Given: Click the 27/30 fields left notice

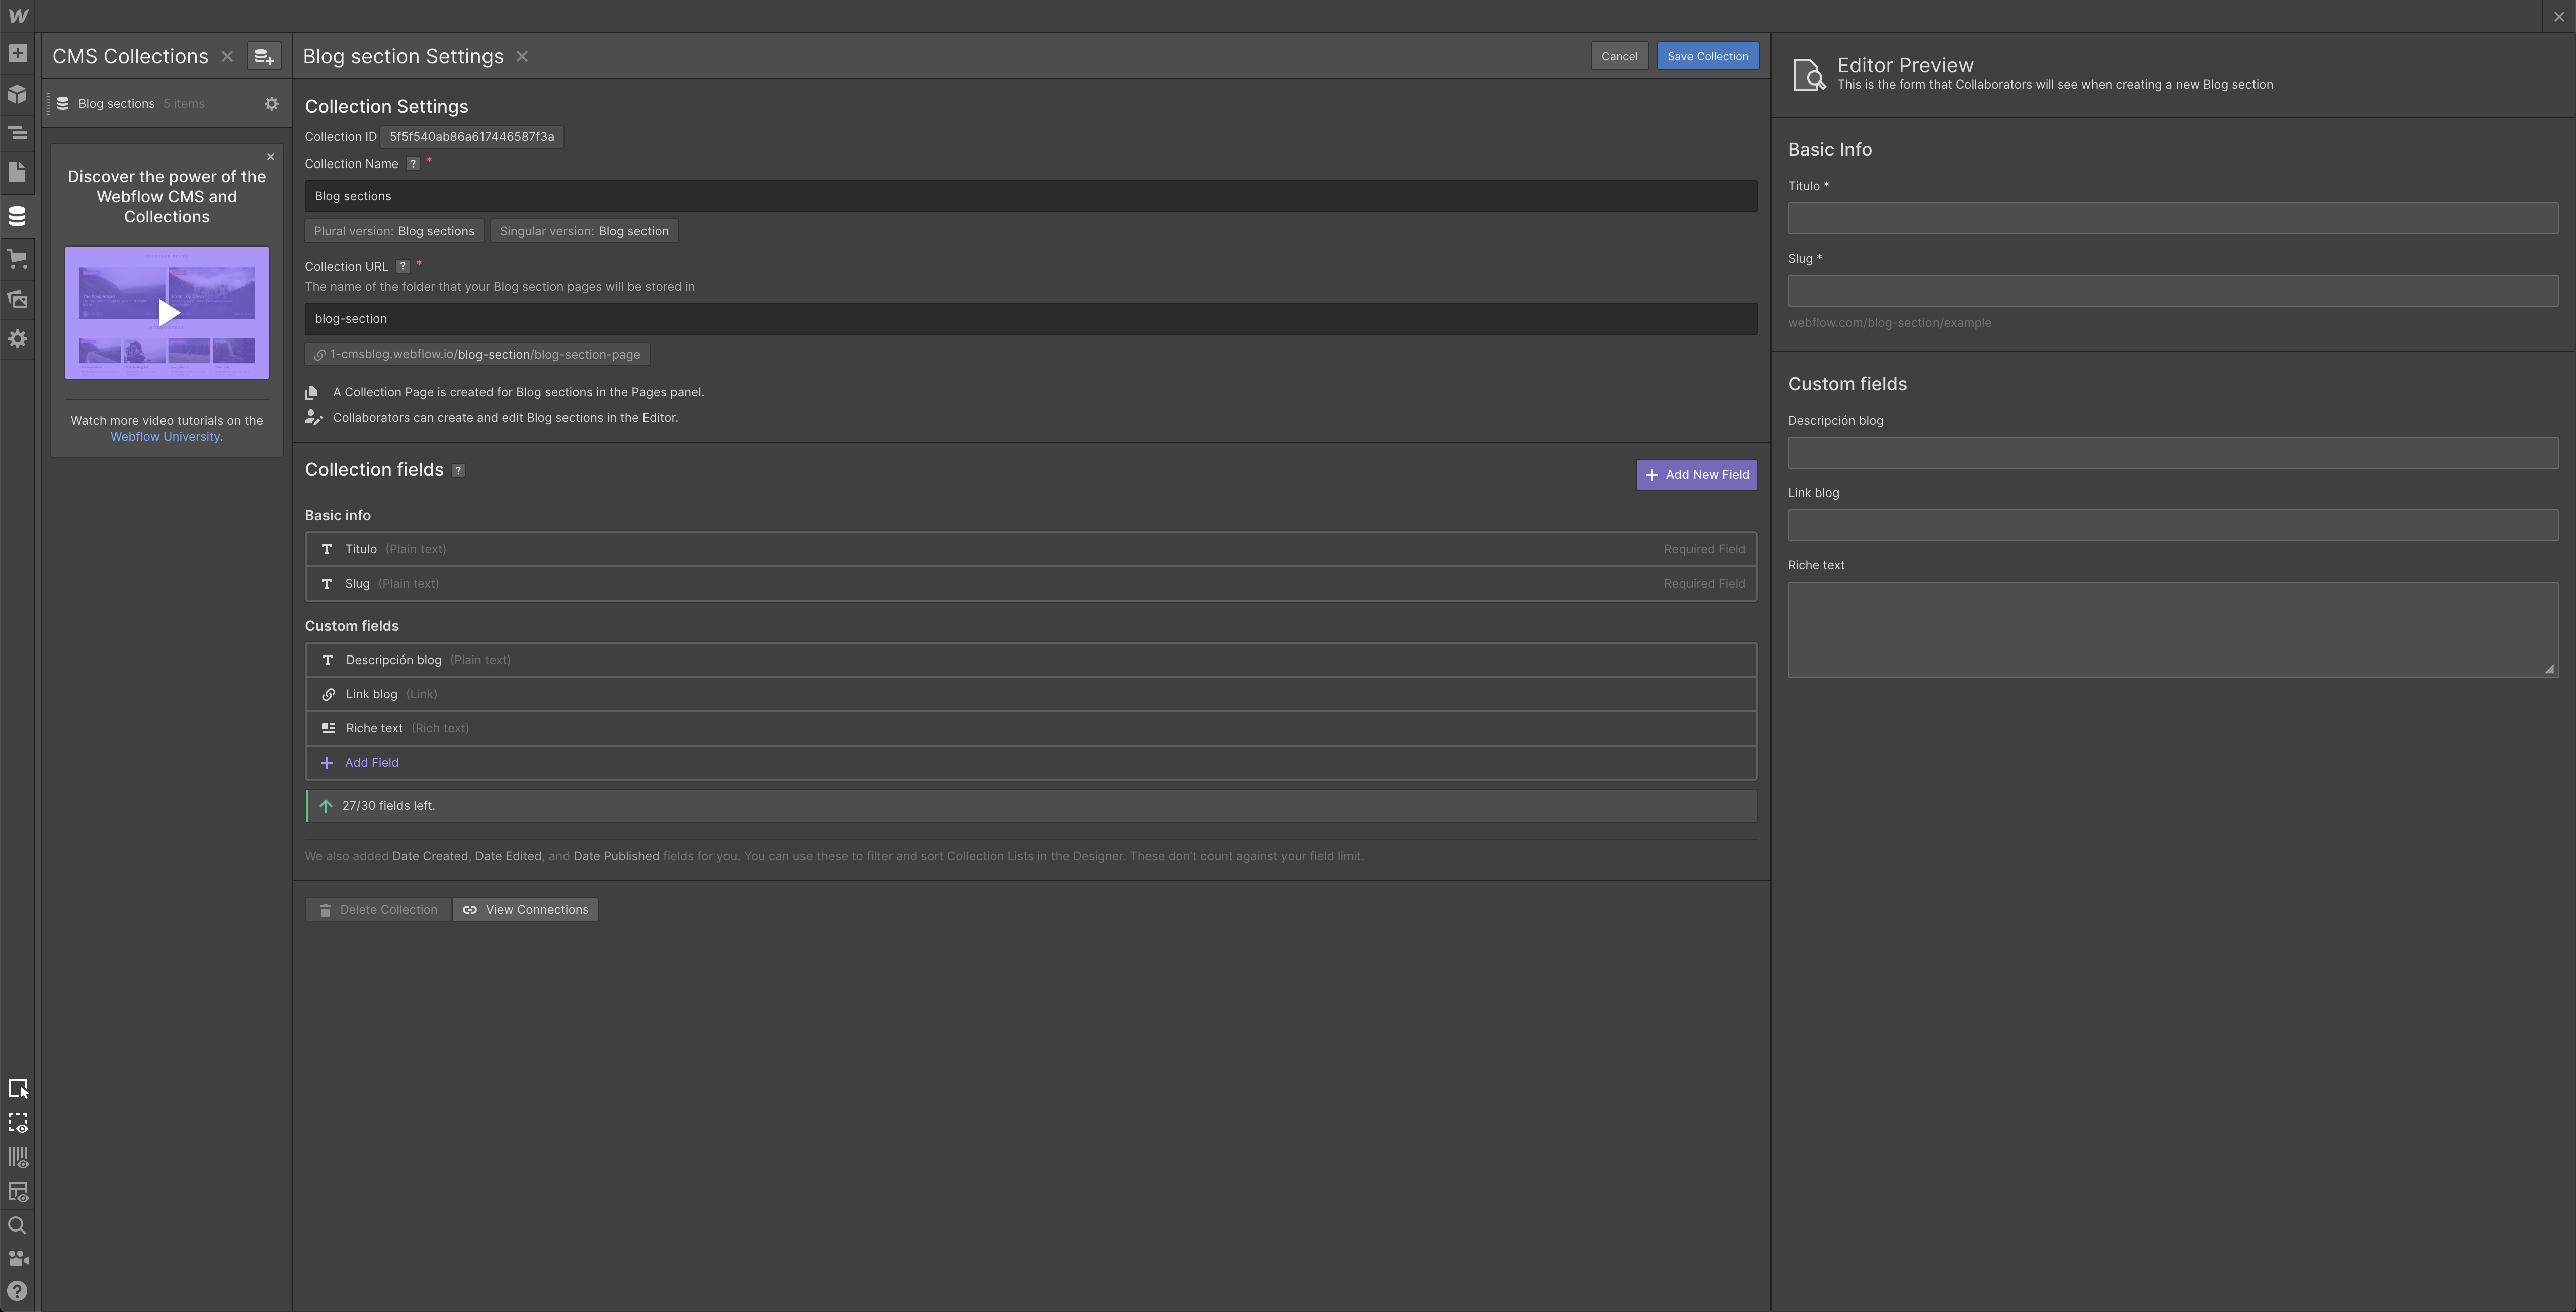Looking at the screenshot, I should (1031, 806).
